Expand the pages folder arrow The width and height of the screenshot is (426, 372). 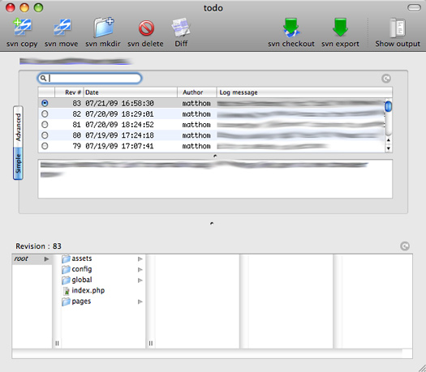[140, 301]
